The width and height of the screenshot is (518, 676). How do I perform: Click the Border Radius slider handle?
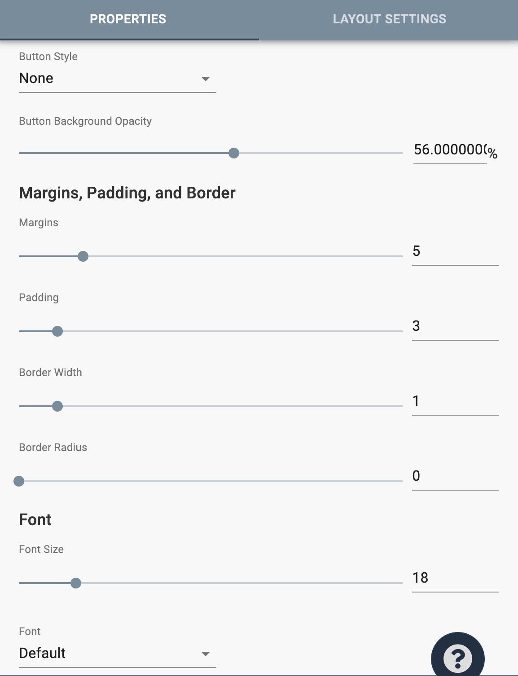pos(19,481)
